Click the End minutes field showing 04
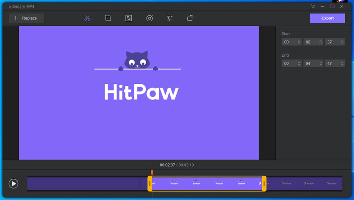354x200 pixels. [313, 63]
